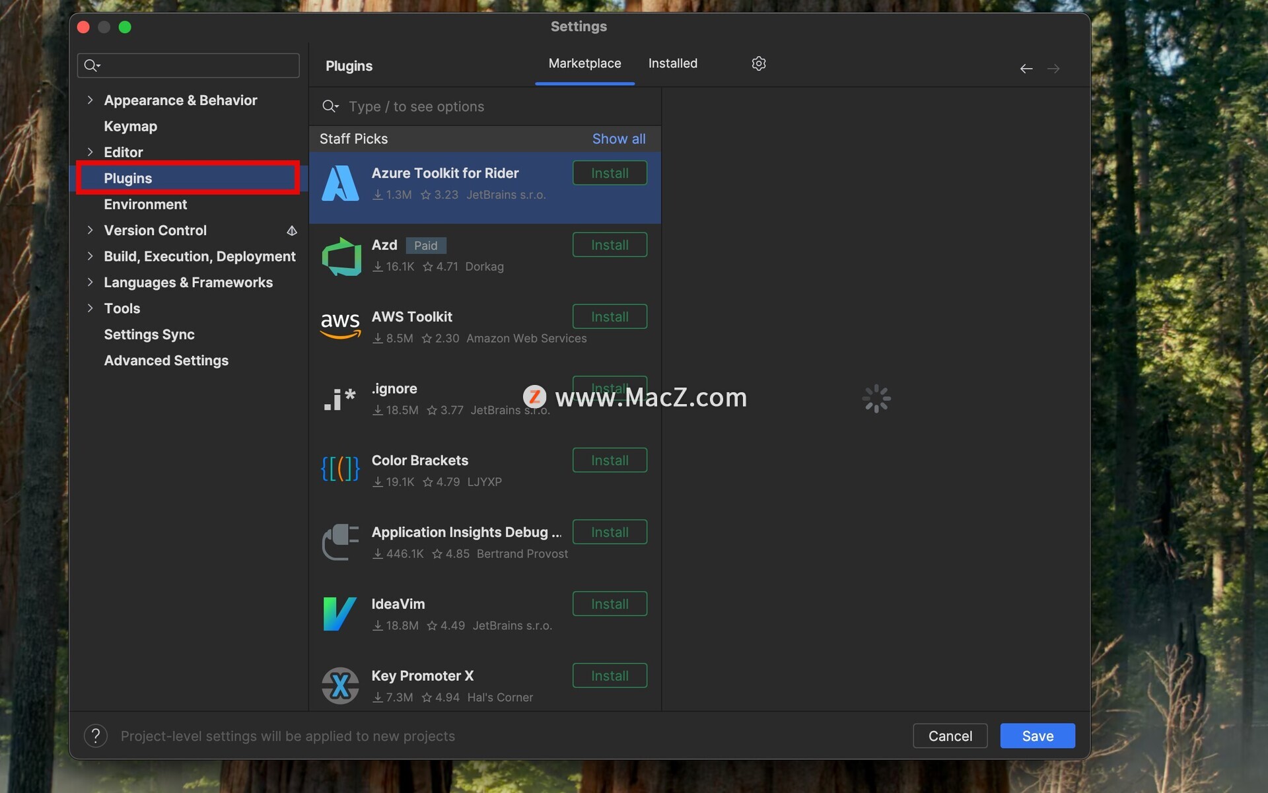Switch to the Installed tab
Screen dimensions: 1268x793
coord(672,63)
